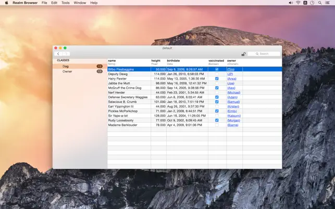Follow the (Tim) owner link
The width and height of the screenshot is (335, 209).
click(230, 69)
